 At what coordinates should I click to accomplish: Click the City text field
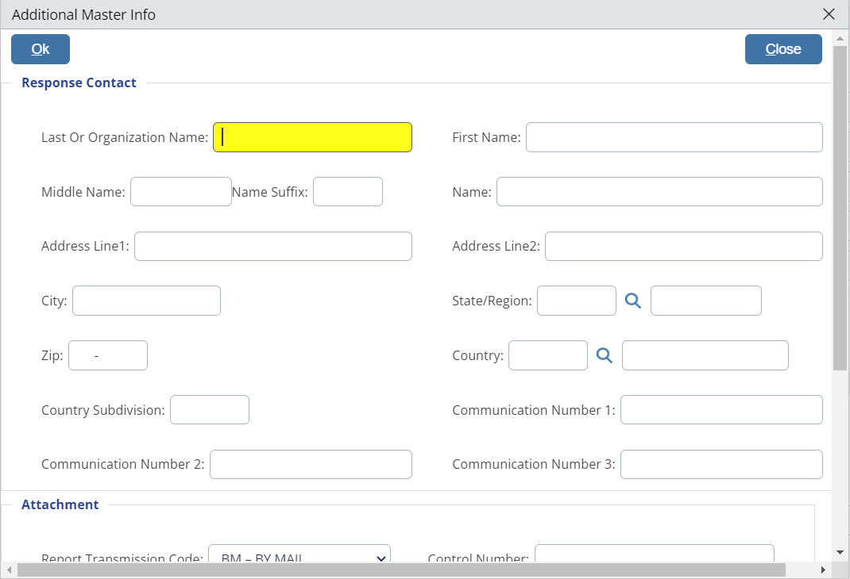[146, 301]
